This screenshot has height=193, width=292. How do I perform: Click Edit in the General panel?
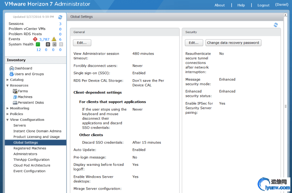82,43
